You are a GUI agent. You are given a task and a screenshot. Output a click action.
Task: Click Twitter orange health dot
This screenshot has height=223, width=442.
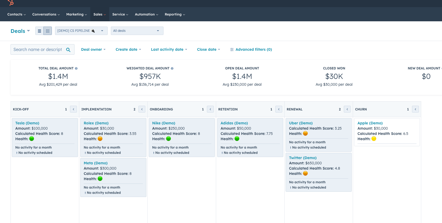pos(305,173)
